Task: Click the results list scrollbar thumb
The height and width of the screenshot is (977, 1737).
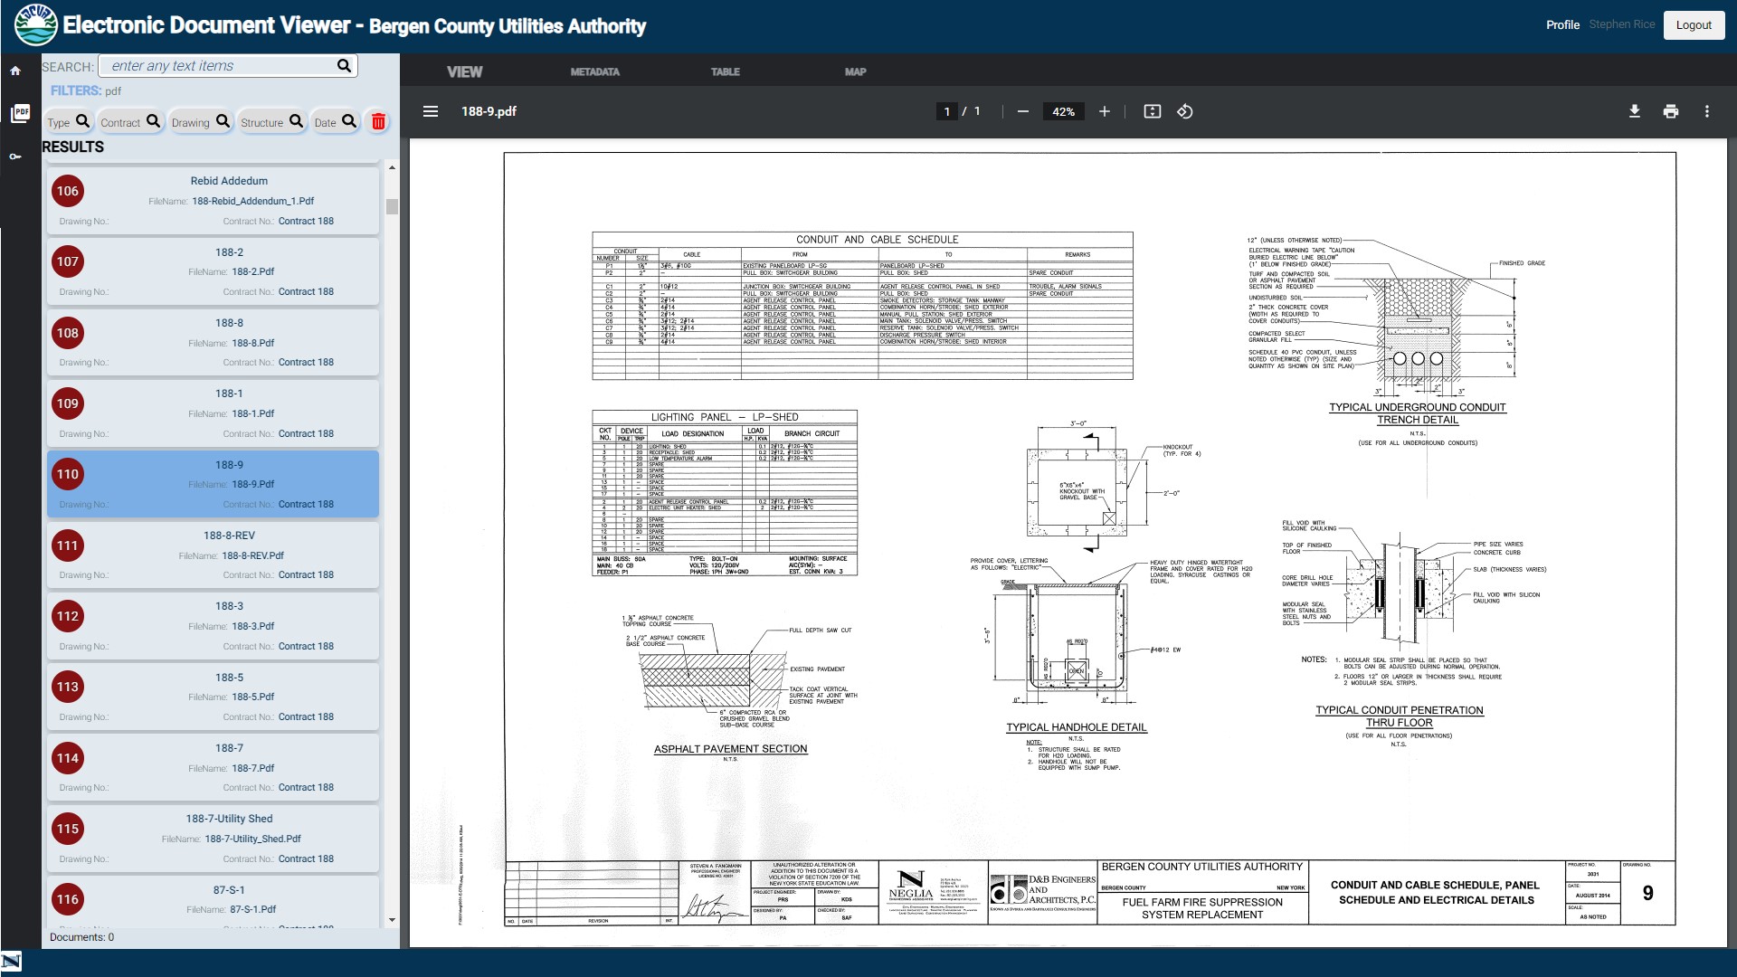Action: pyautogui.click(x=392, y=206)
